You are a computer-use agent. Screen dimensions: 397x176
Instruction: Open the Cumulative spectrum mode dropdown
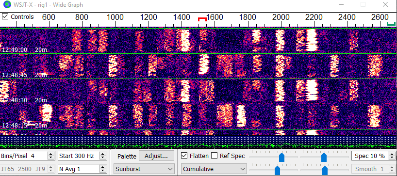(x=214, y=169)
